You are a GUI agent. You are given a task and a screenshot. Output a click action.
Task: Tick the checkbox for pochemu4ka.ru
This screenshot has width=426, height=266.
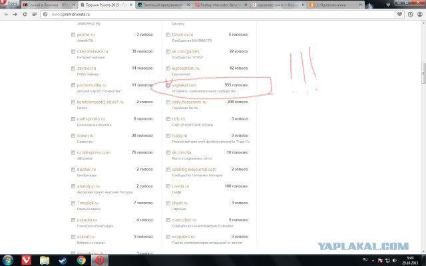[73, 85]
